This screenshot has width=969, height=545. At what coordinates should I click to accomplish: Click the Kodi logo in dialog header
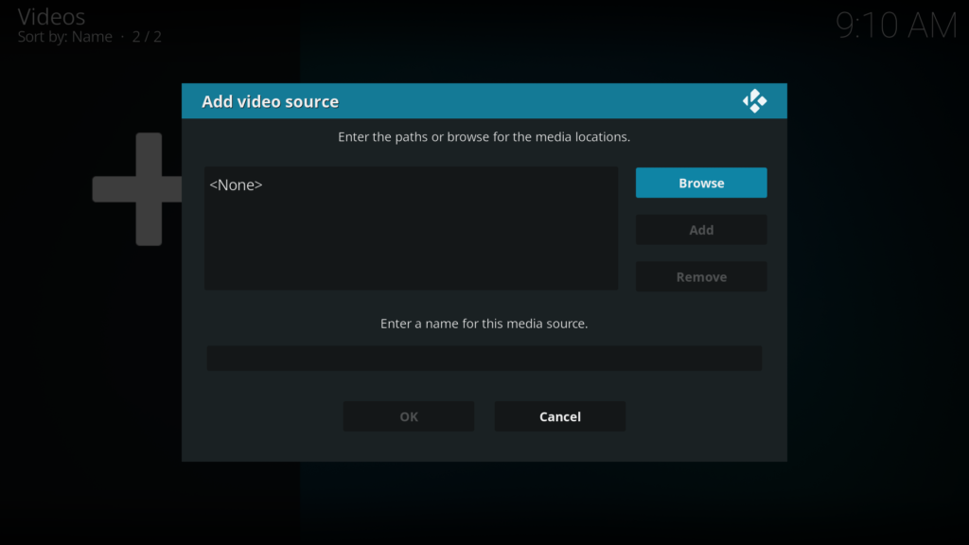point(755,100)
